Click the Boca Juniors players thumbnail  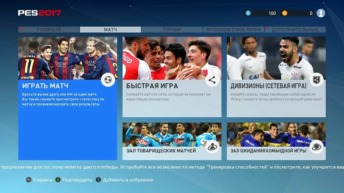click(276, 135)
